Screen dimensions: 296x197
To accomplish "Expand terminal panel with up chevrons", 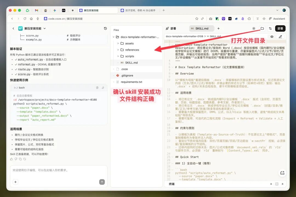I will pyautogui.click(x=283, y=184).
